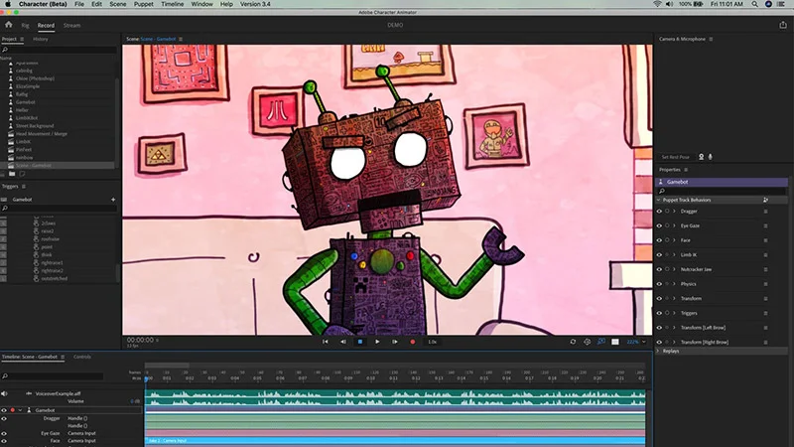Click the refresh scene icon below viewport

click(573, 342)
